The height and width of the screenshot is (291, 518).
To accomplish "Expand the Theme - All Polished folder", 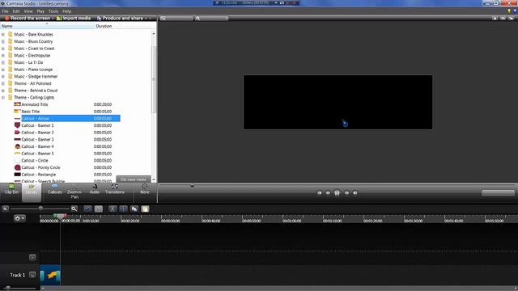I will click(x=3, y=83).
